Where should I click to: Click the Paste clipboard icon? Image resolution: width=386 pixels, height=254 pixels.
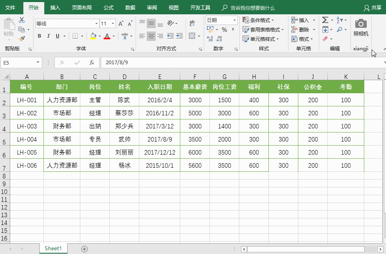point(9,25)
